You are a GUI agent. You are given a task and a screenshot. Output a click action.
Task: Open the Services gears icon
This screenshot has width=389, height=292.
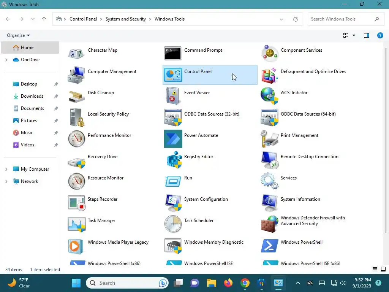tap(270, 181)
